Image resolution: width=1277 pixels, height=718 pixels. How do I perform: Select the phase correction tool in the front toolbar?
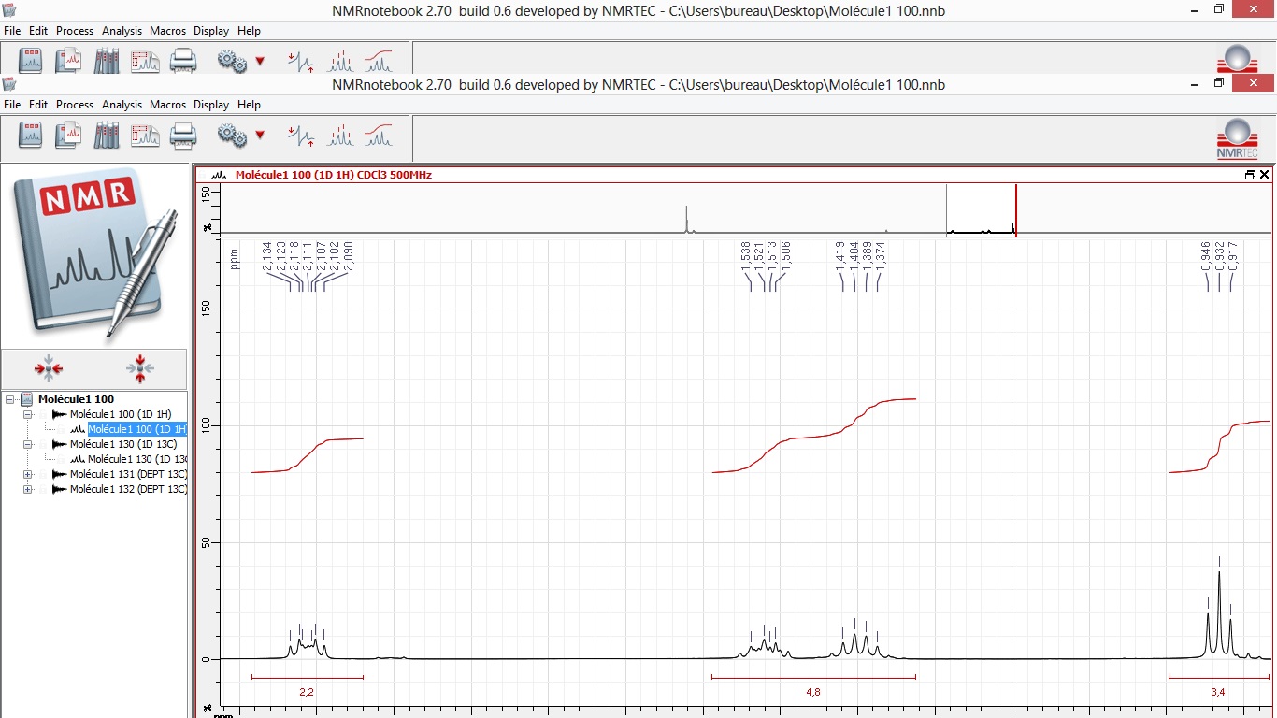[302, 136]
